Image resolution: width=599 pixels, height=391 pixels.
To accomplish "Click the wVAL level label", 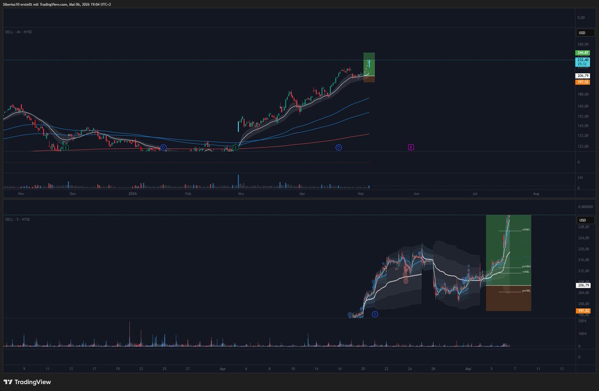I will (x=526, y=272).
